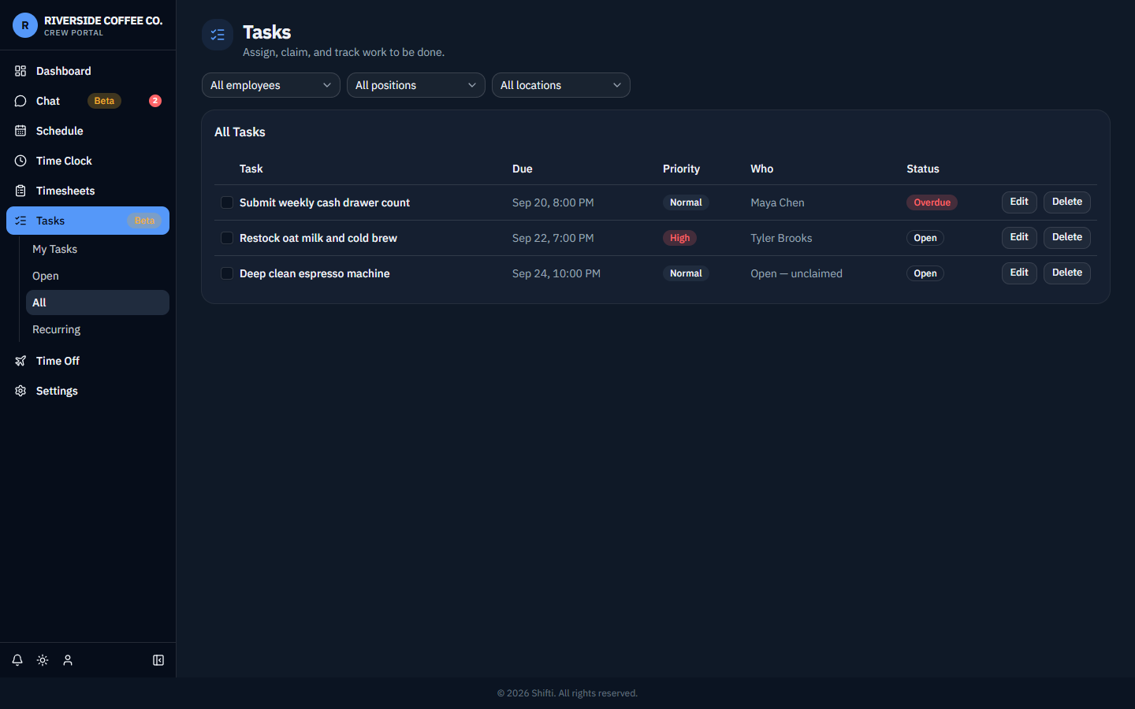Viewport: 1135px width, 709px height.
Task: Edit the Deep clean espresso machine task
Action: point(1019,273)
